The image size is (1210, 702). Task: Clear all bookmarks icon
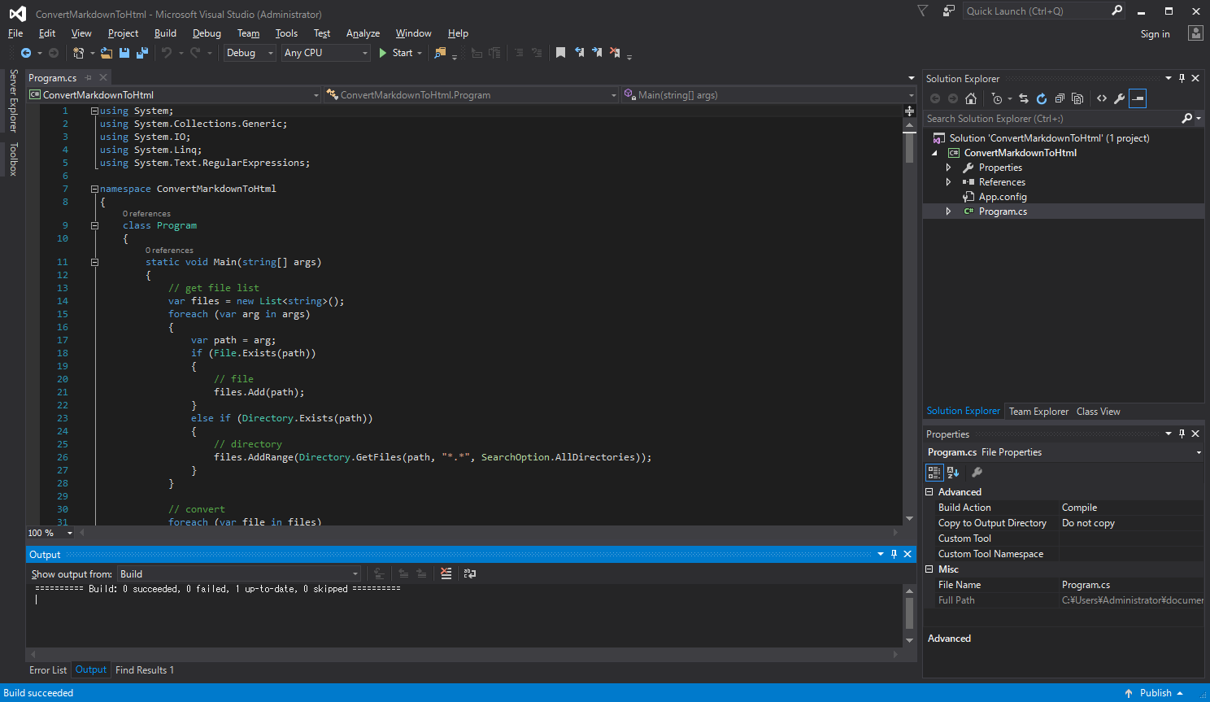point(615,53)
